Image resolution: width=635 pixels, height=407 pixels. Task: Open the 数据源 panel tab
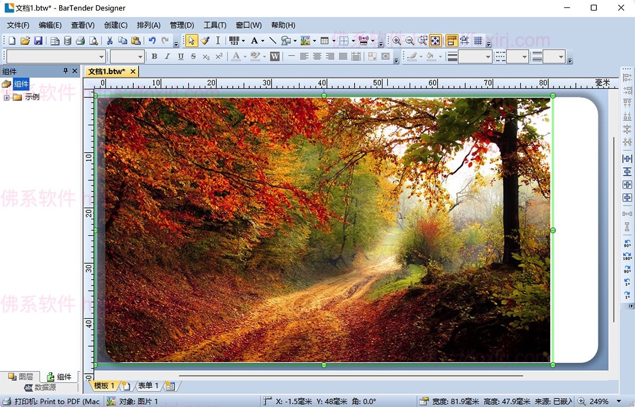[40, 387]
